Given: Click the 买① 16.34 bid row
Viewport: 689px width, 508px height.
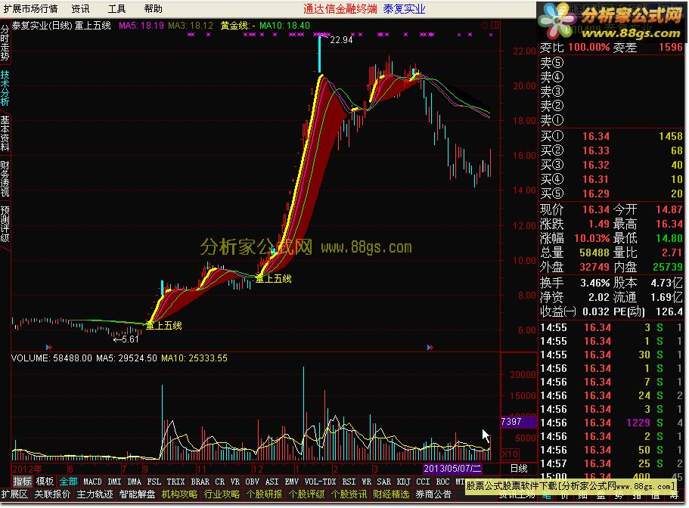Looking at the screenshot, I should pos(611,137).
